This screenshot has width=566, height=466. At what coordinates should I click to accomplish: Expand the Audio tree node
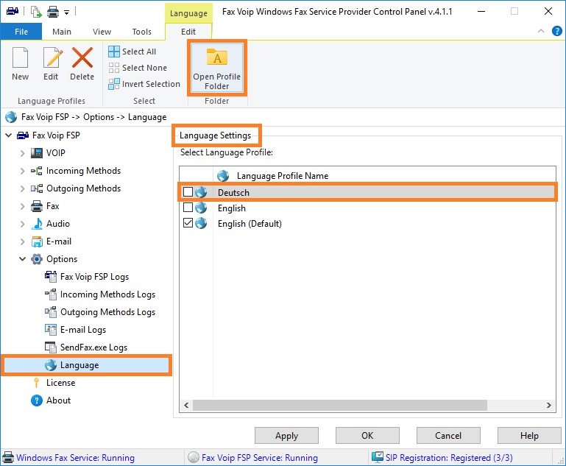pos(22,224)
